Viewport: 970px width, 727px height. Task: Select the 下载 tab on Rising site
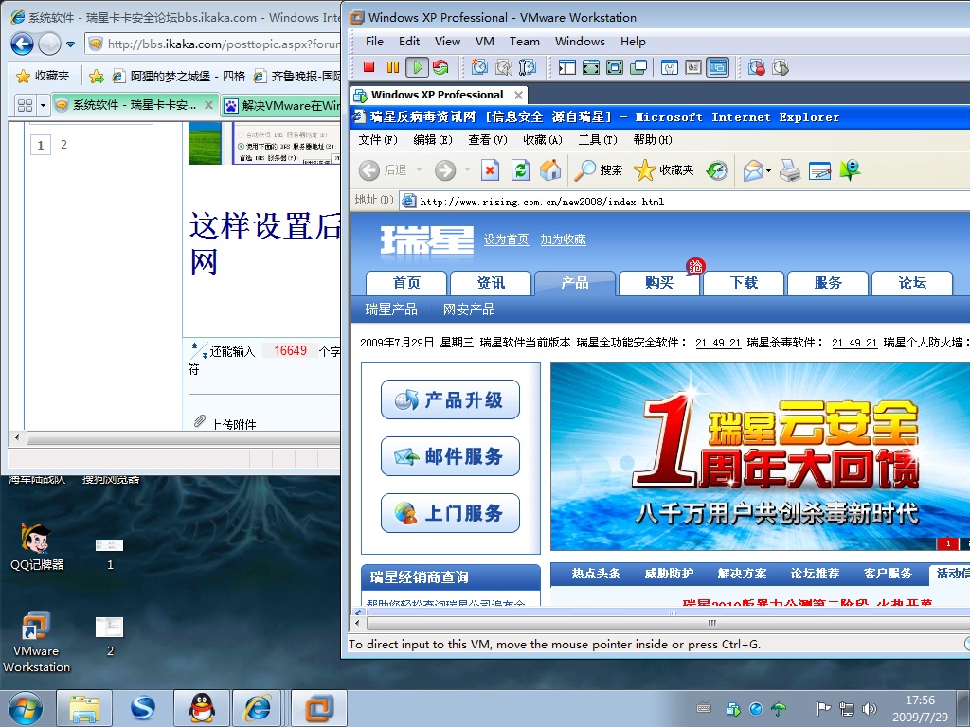(x=744, y=283)
